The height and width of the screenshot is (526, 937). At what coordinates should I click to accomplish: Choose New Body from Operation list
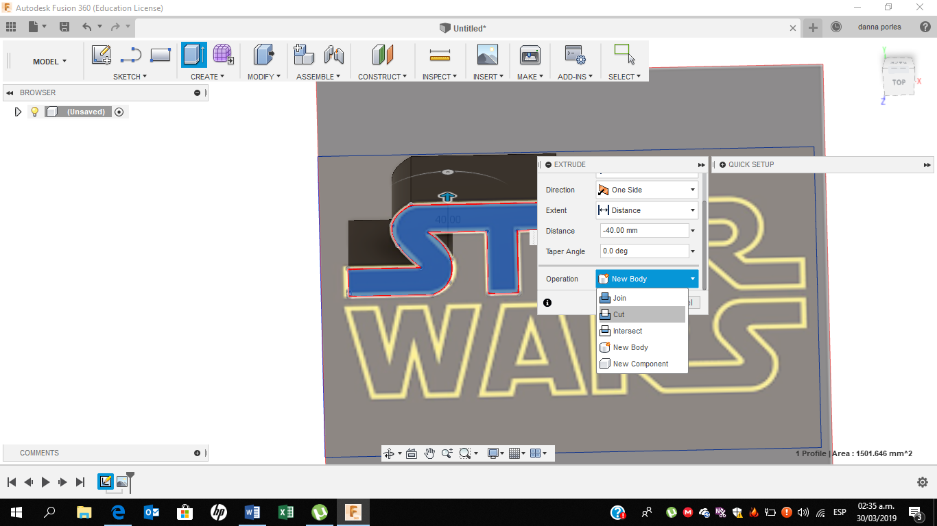point(642,347)
